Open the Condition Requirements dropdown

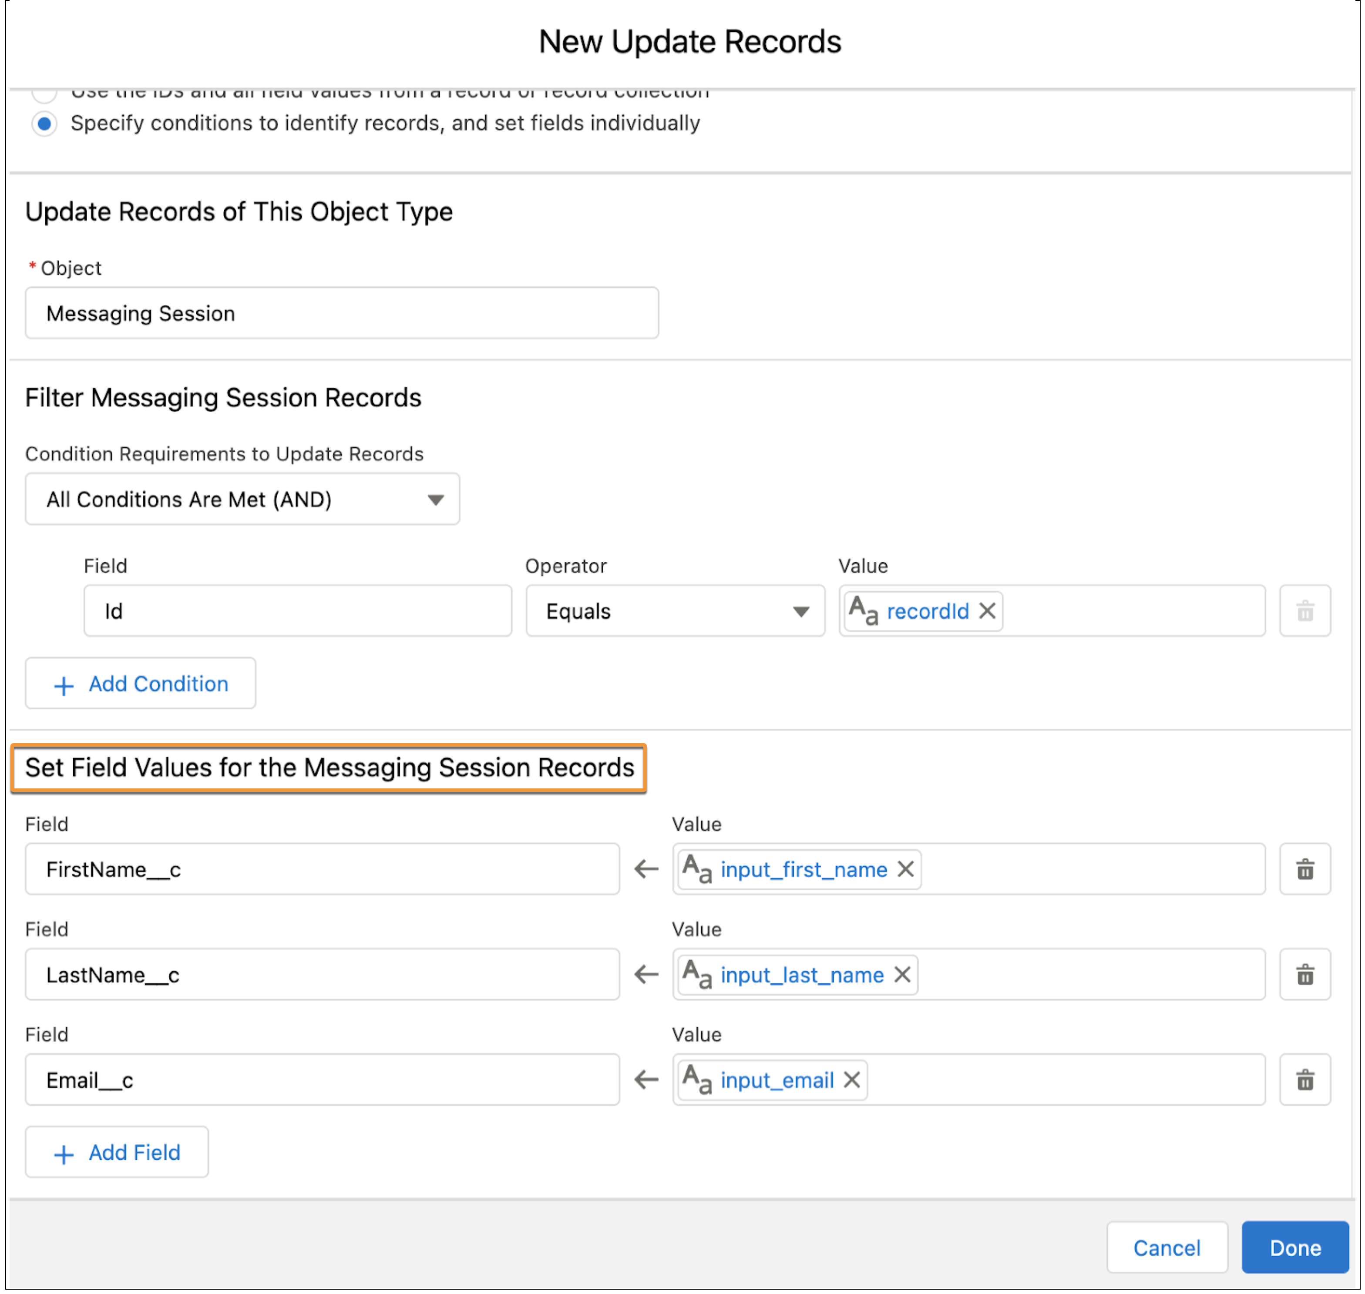(242, 499)
